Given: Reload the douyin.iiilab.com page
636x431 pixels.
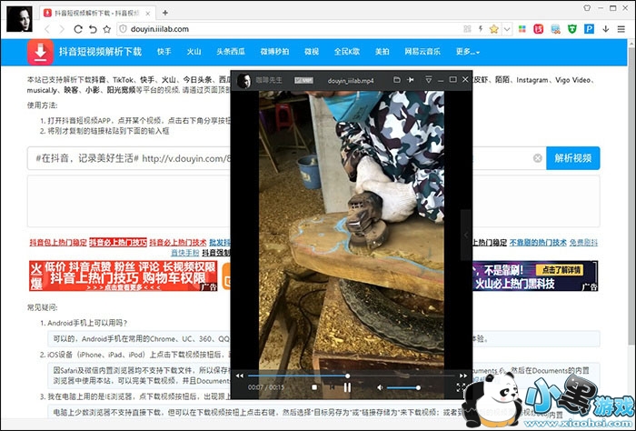Looking at the screenshot, I should (78, 29).
